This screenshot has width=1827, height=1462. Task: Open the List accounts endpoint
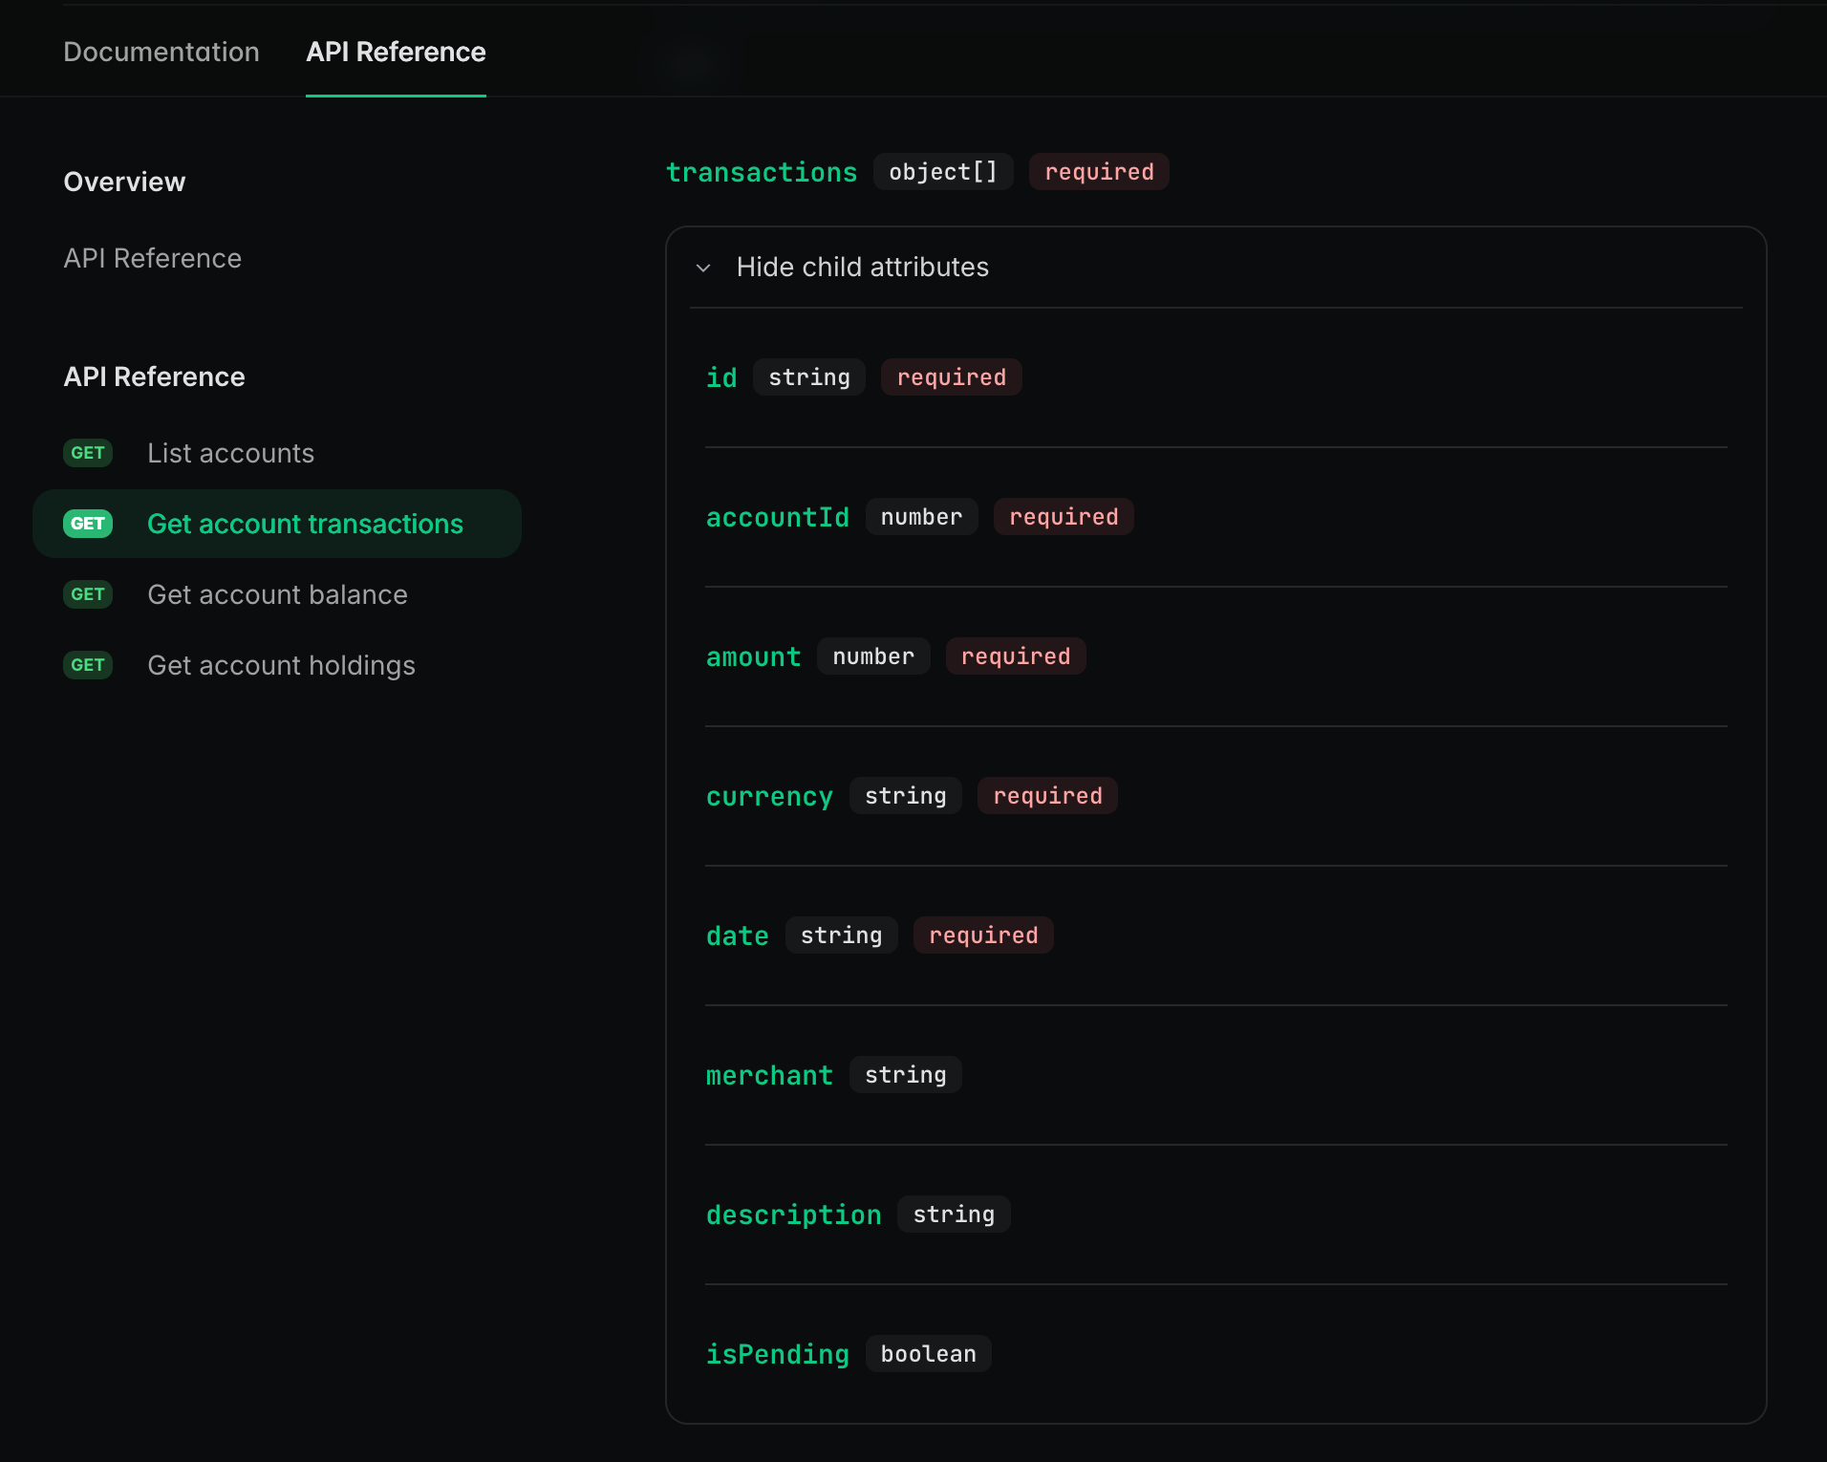[x=230, y=453]
